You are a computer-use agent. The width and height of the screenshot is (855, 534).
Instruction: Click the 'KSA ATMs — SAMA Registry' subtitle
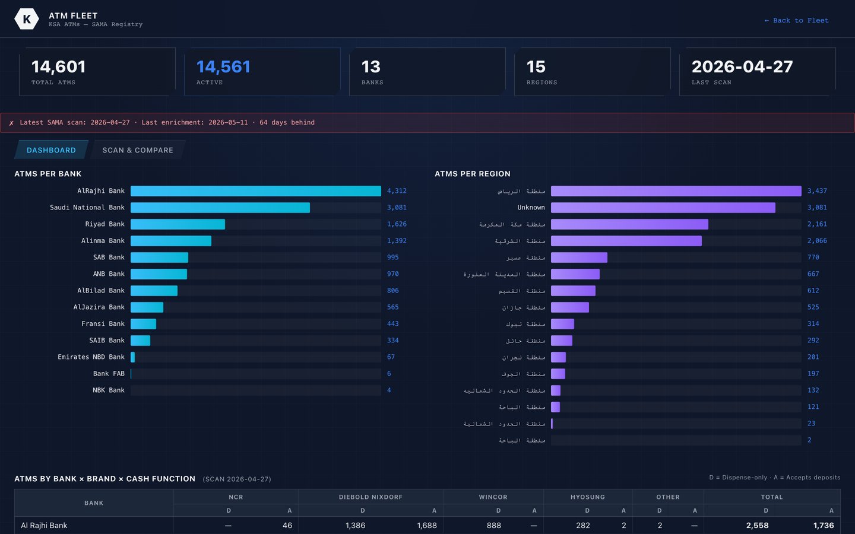click(x=96, y=24)
